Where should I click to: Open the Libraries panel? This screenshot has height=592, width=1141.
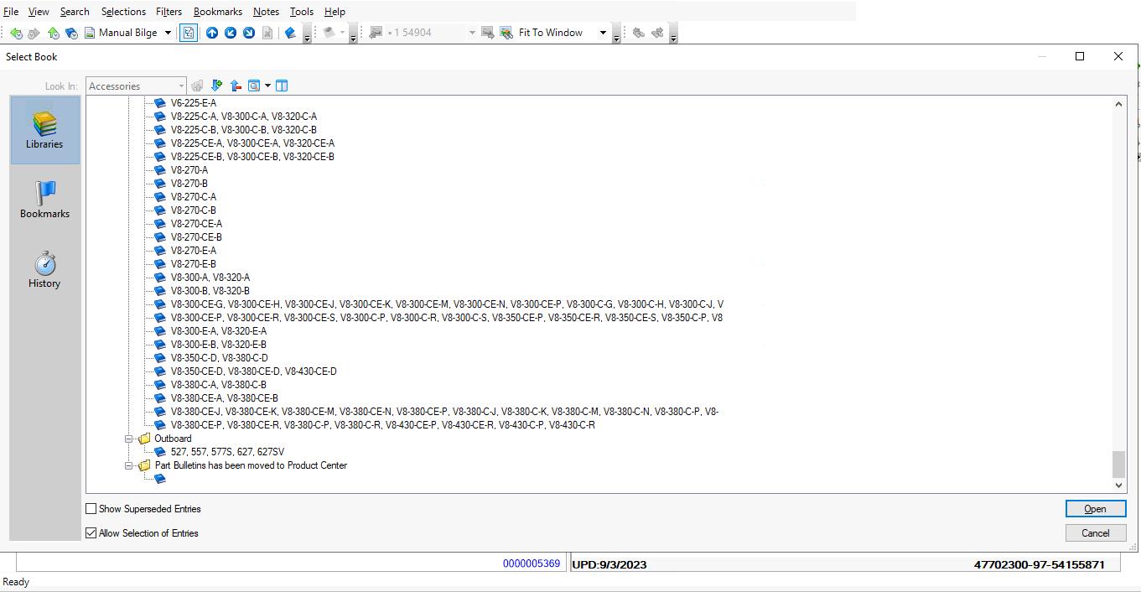pos(44,130)
